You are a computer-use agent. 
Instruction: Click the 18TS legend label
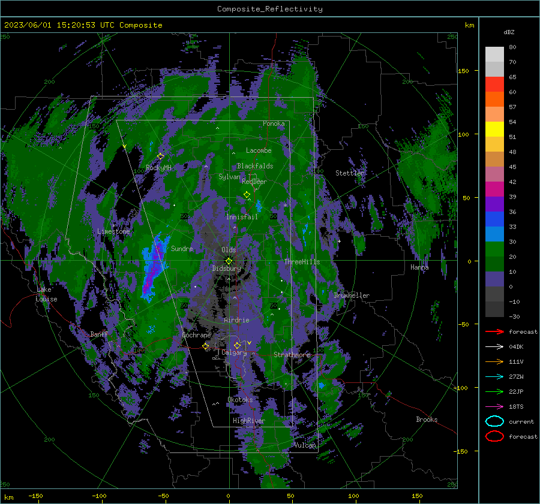[516, 407]
